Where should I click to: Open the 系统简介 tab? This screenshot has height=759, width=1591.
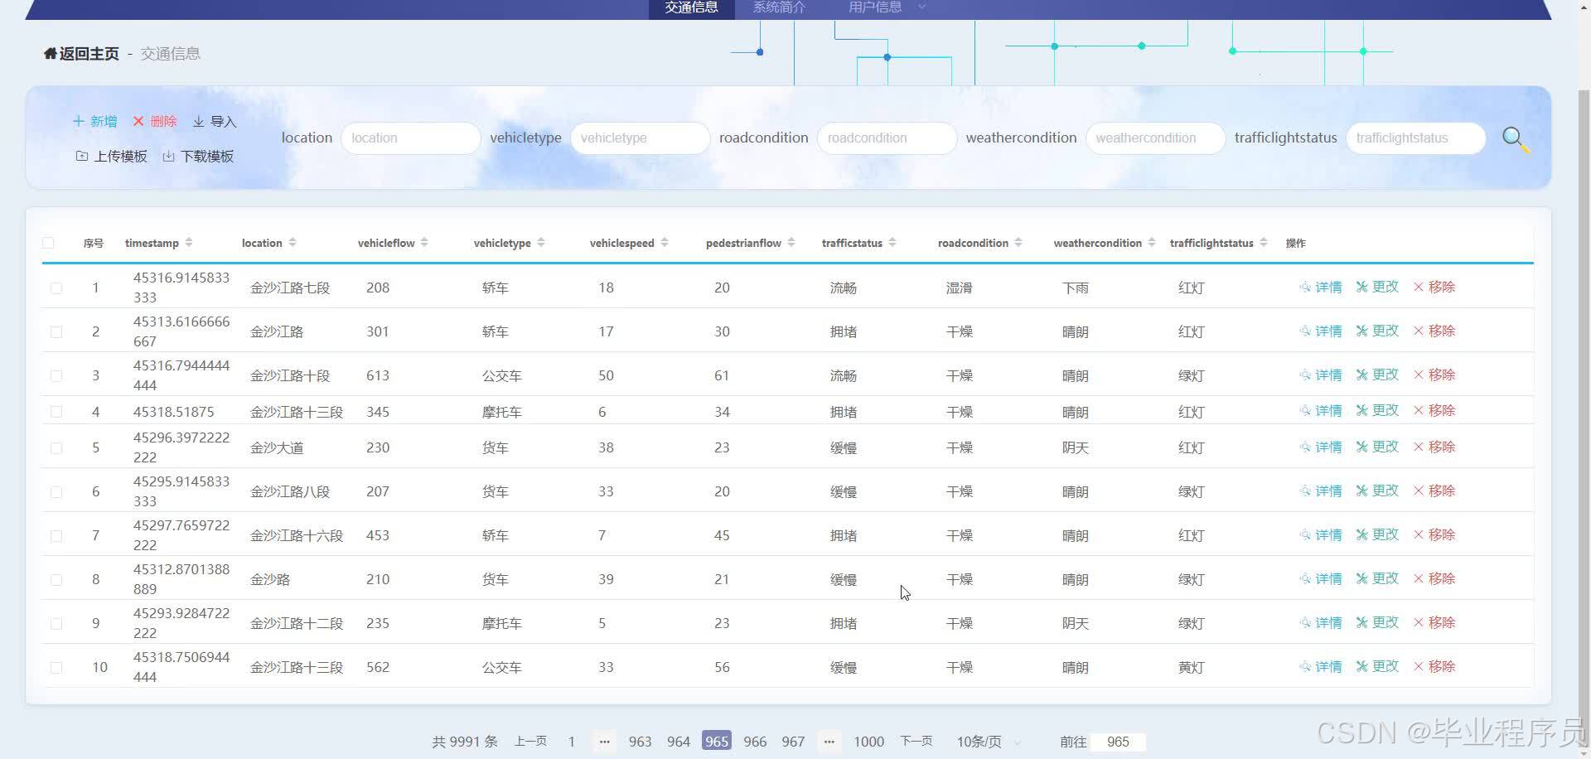click(x=779, y=8)
